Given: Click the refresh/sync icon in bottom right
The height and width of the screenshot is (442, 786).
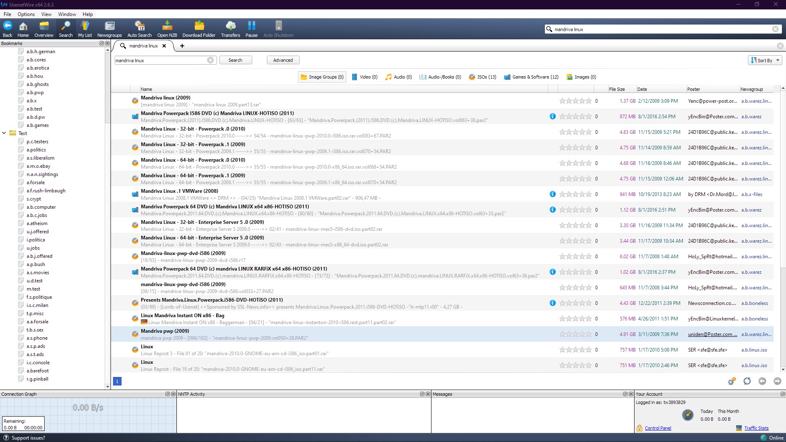Looking at the screenshot, I should [747, 381].
